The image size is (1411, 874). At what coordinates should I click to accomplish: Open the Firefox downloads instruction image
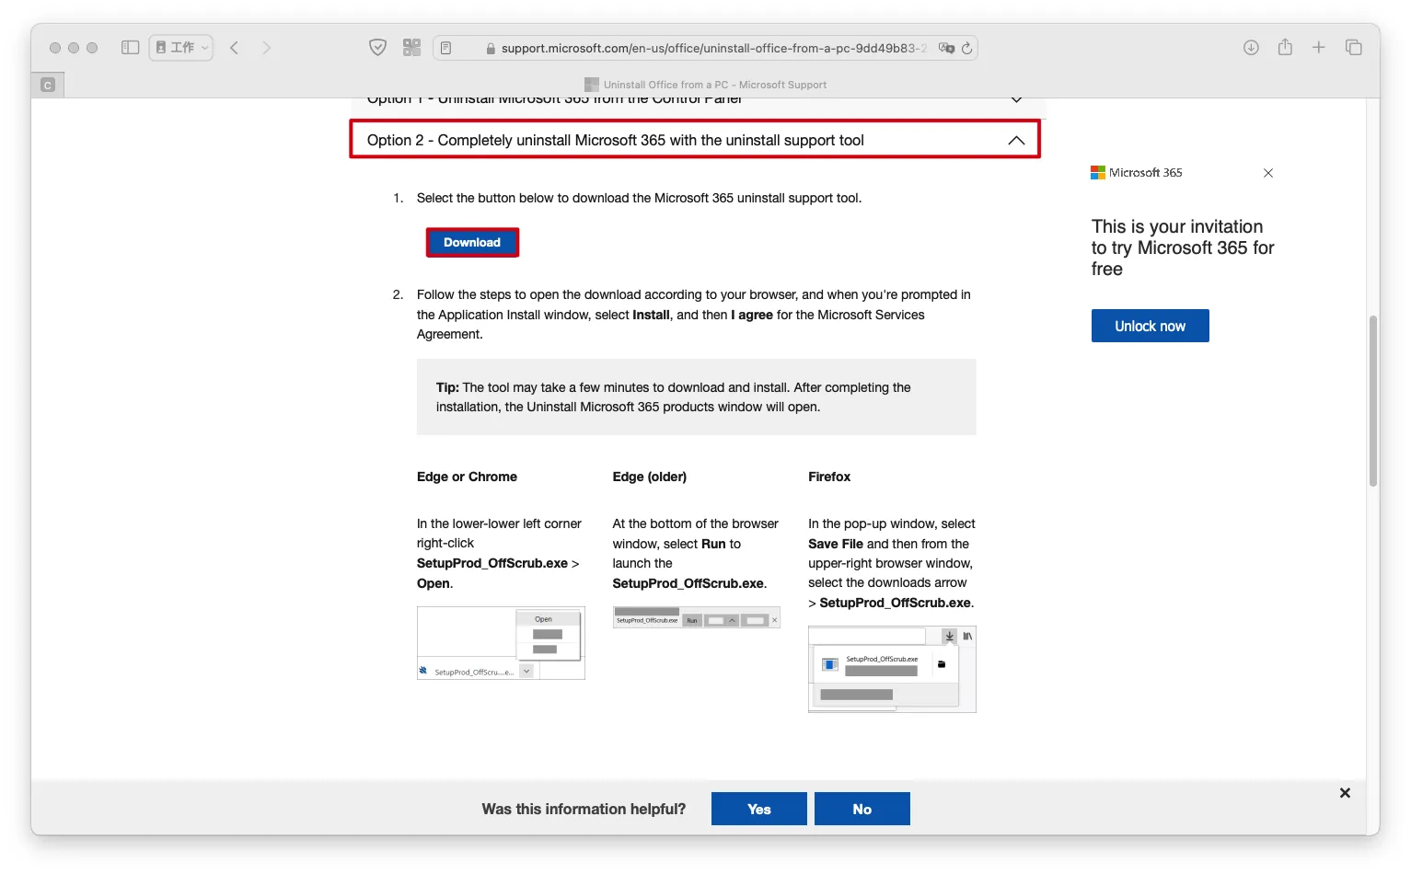point(892,669)
